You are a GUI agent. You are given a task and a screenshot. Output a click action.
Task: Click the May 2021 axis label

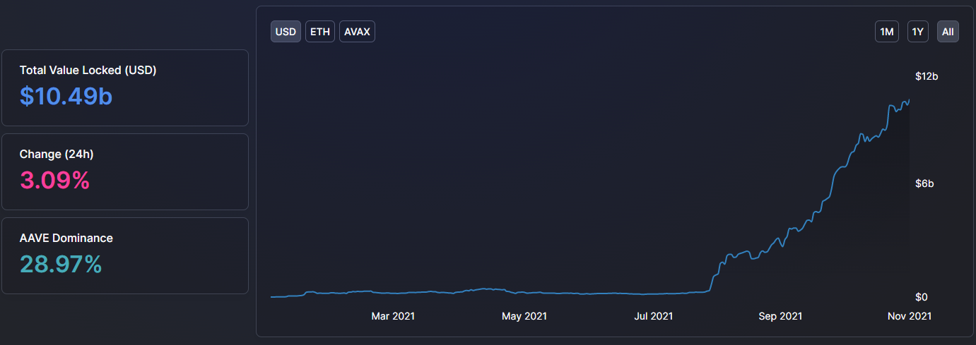point(524,316)
